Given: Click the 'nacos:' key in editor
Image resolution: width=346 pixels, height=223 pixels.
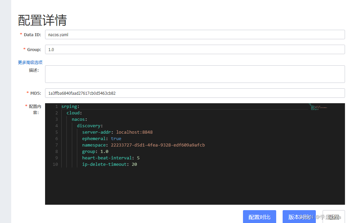Looking at the screenshot, I should pos(78,119).
